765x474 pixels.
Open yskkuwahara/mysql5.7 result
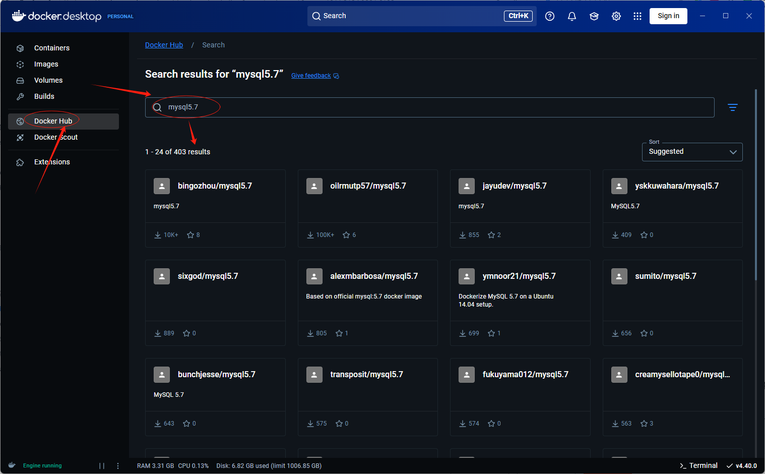coord(673,208)
